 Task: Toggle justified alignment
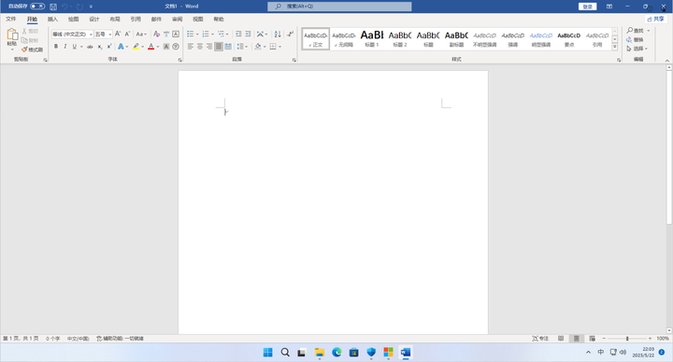coord(219,47)
